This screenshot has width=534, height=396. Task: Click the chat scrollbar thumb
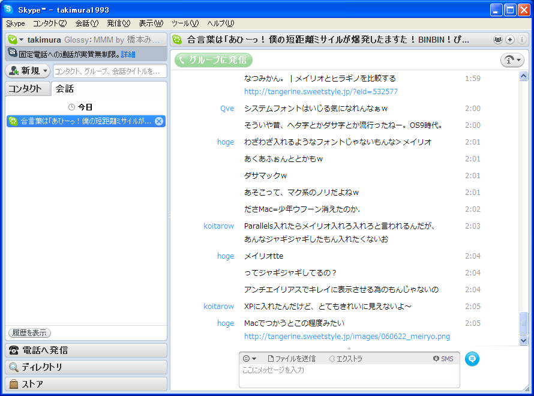[523, 323]
